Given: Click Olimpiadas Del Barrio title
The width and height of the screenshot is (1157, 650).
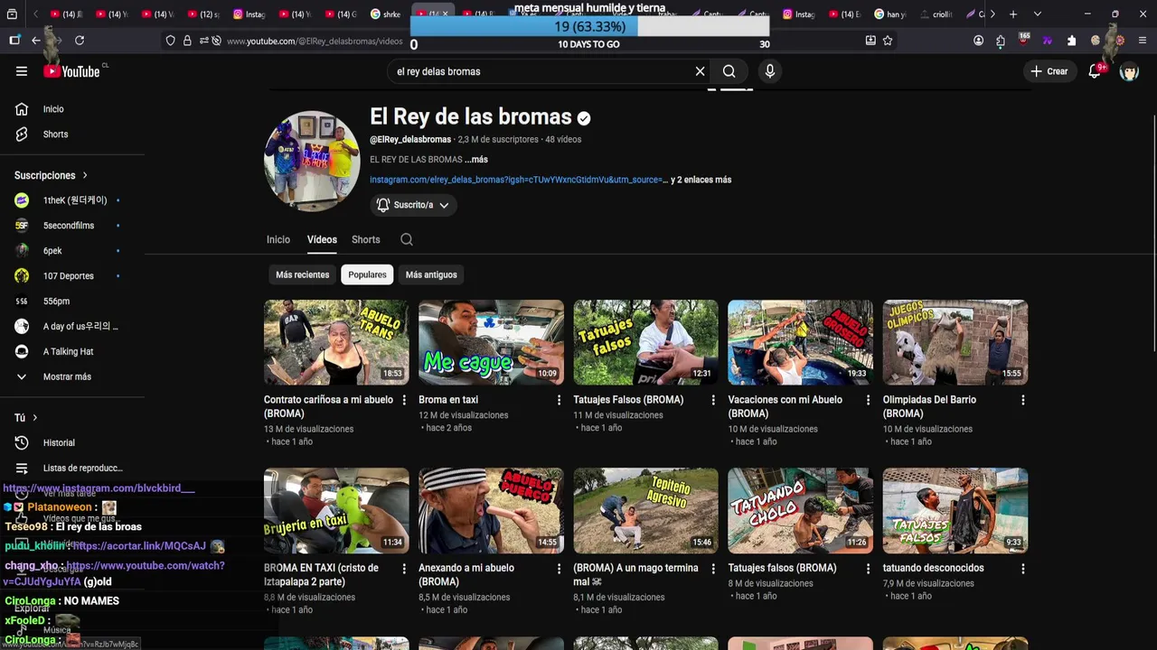Looking at the screenshot, I should click(x=929, y=406).
